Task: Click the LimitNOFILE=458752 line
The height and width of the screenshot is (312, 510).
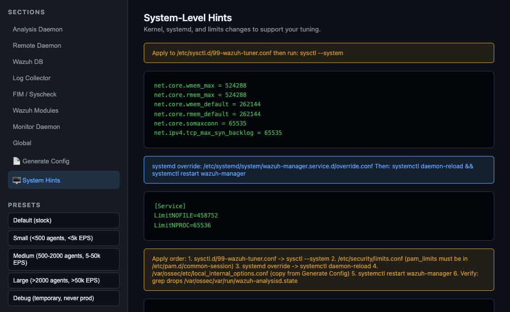Action: coord(186,216)
